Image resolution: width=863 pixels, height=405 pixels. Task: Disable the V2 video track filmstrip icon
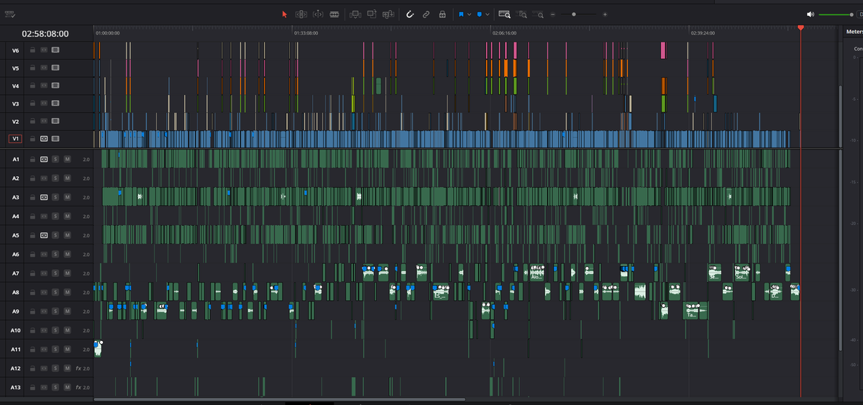tap(55, 120)
